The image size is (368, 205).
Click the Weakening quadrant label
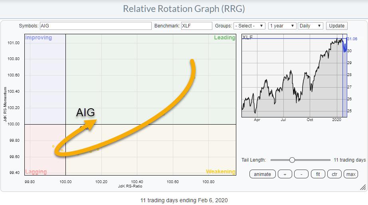coord(220,172)
